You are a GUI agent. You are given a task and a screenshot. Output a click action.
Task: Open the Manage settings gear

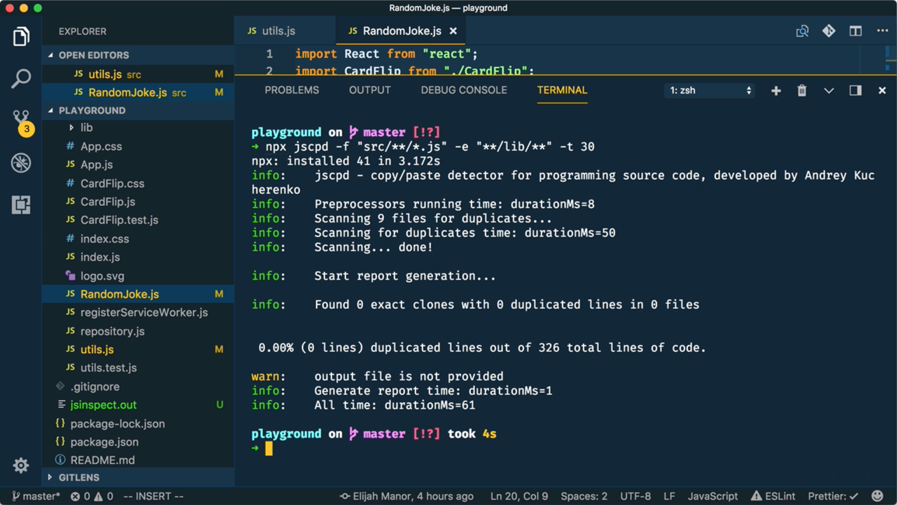[21, 465]
